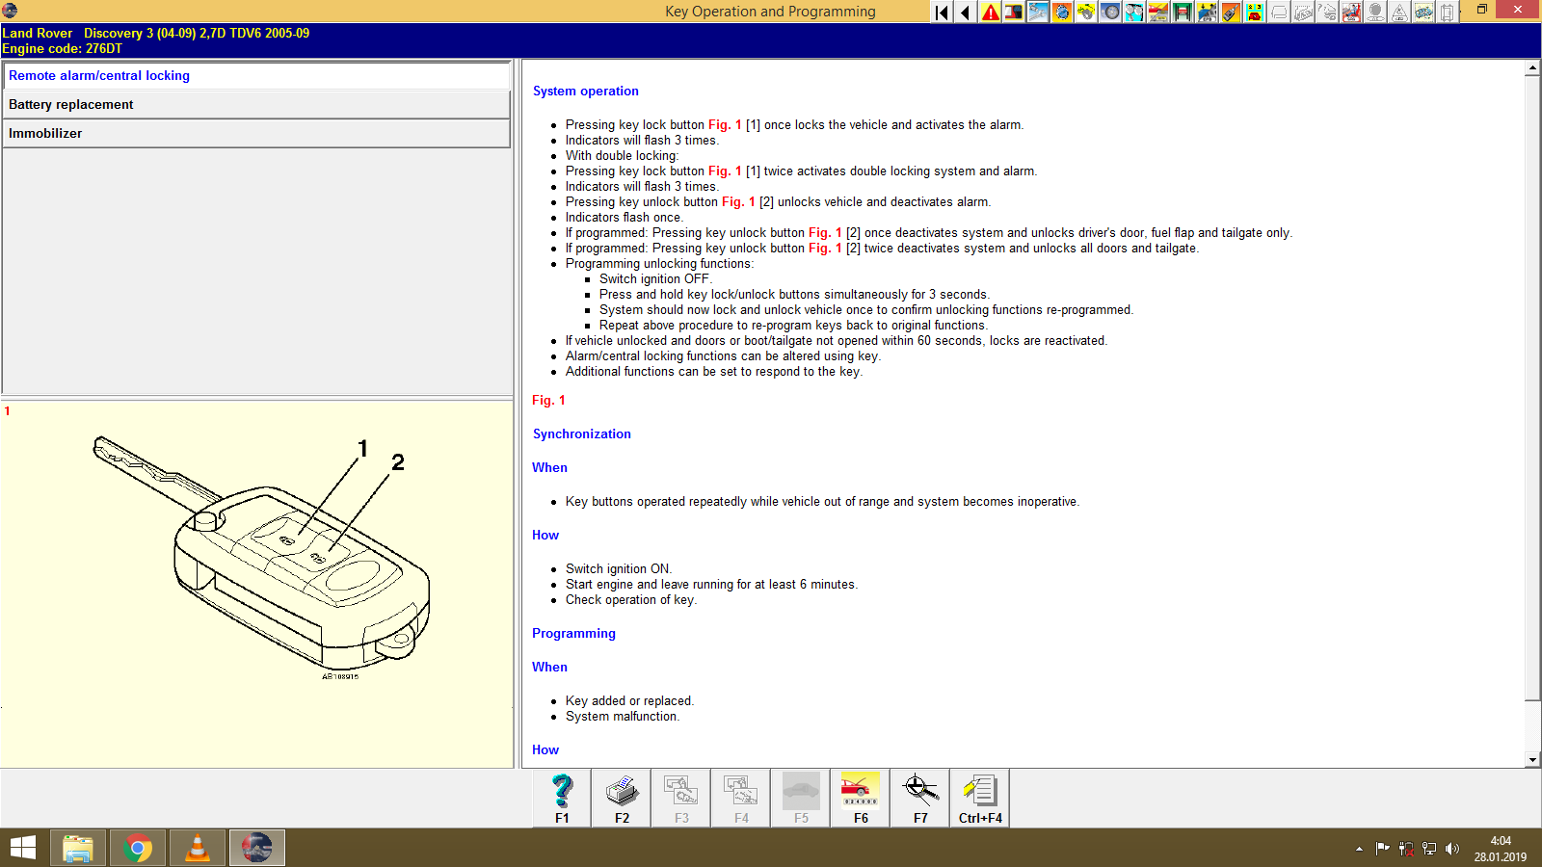Viewport: 1542px width, 867px height.
Task: Select the F7 magnifier inspection icon
Action: 919,795
